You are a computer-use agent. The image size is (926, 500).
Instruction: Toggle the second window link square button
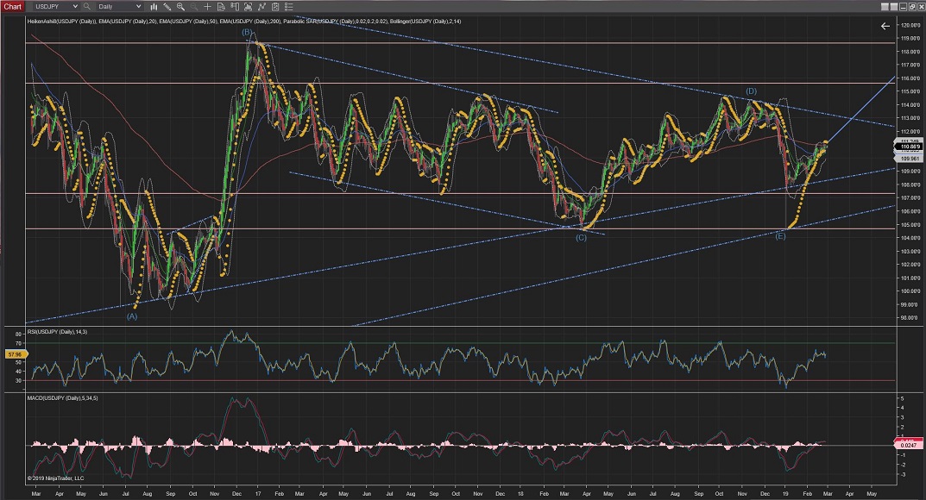click(894, 7)
